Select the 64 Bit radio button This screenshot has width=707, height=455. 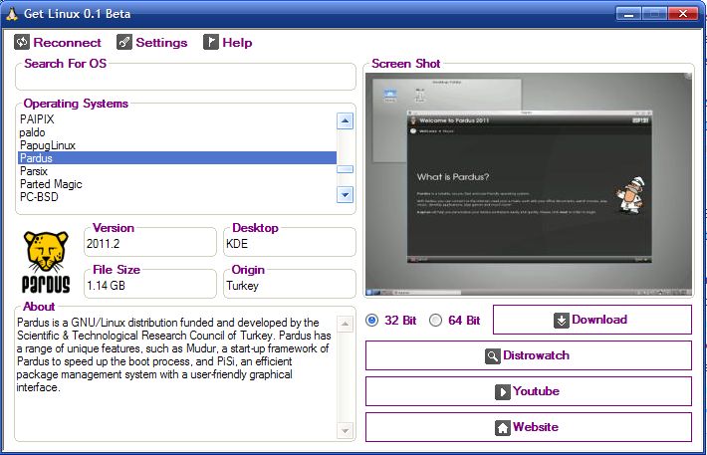(x=435, y=321)
